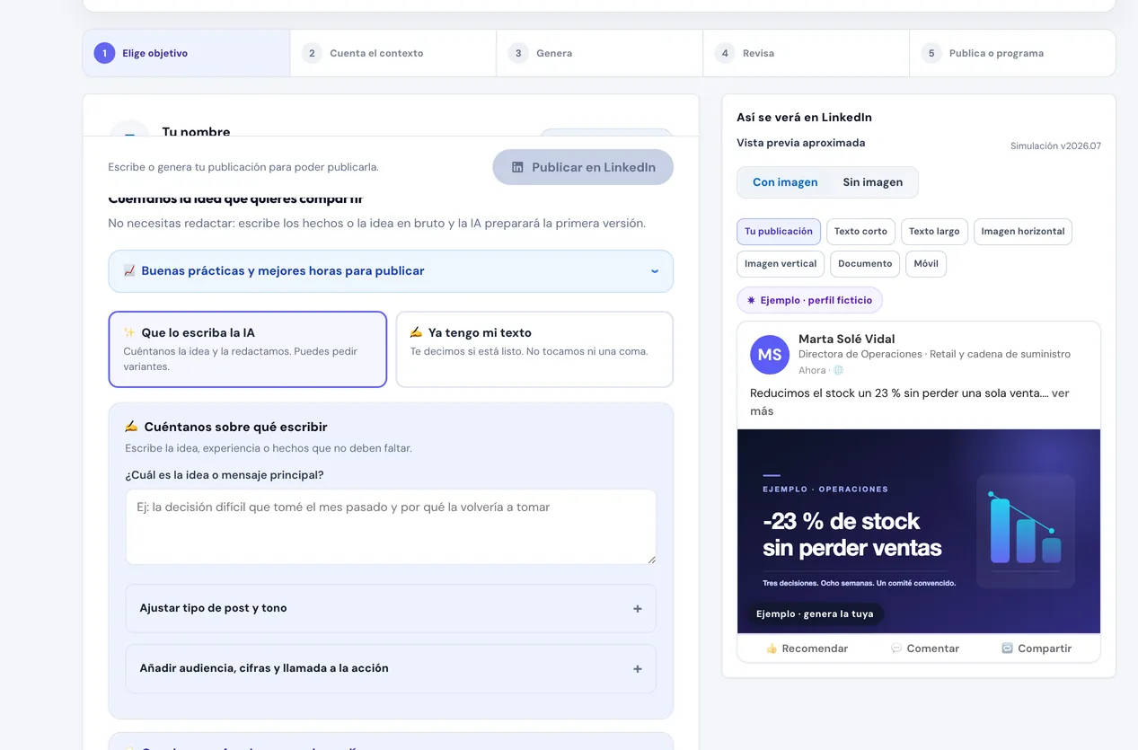Click the sparkle icon on Que lo escriba la IA

129,332
